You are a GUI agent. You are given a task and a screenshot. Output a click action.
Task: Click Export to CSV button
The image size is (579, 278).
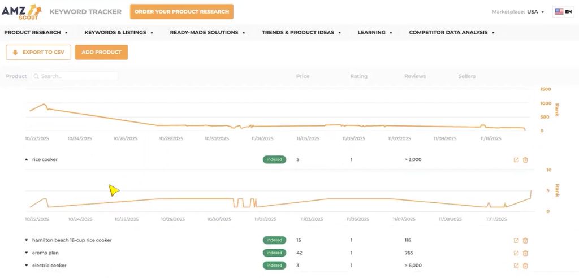(x=38, y=53)
